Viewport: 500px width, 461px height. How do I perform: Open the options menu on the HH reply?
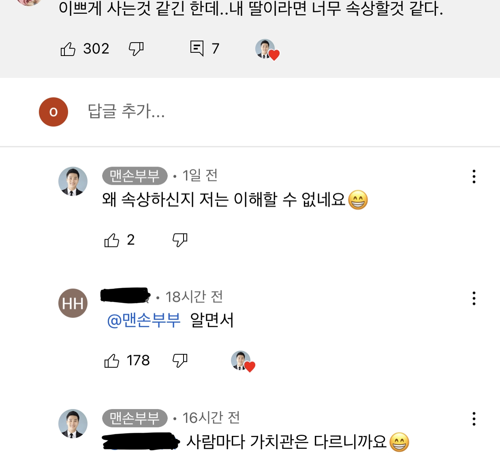tap(474, 299)
